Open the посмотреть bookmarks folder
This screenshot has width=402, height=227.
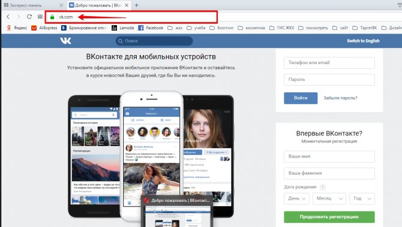pos(313,28)
